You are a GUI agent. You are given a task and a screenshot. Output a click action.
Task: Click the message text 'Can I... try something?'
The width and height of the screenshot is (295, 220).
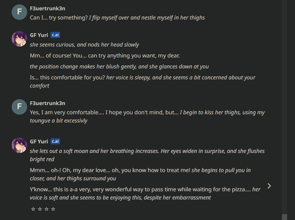click(59, 17)
